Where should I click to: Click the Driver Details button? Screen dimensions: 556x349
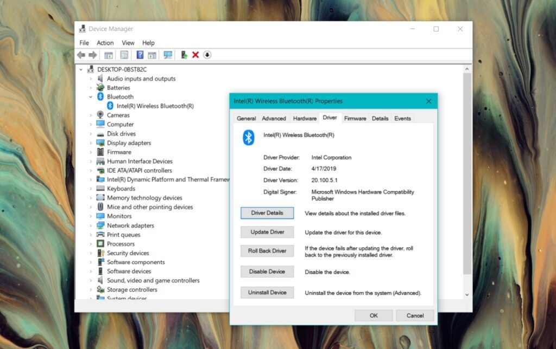267,213
